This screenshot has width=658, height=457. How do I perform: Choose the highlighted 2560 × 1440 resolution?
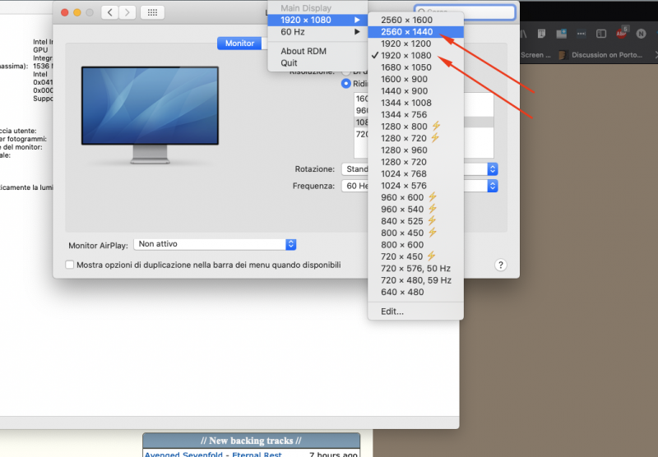tap(415, 32)
